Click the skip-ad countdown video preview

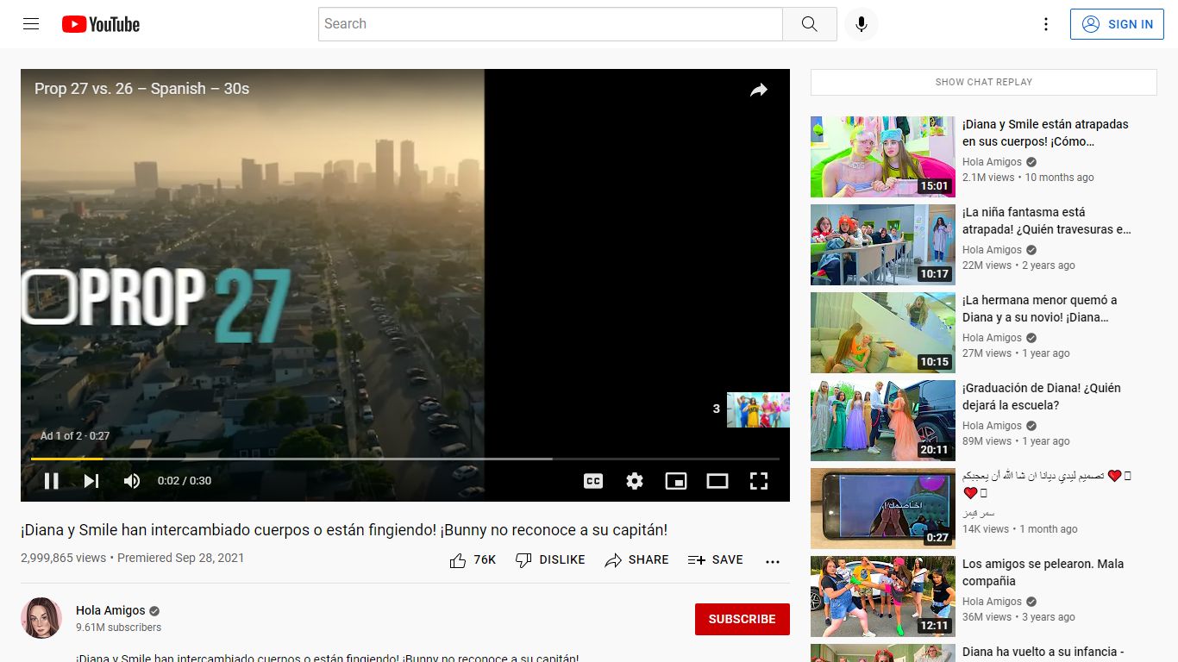758,409
